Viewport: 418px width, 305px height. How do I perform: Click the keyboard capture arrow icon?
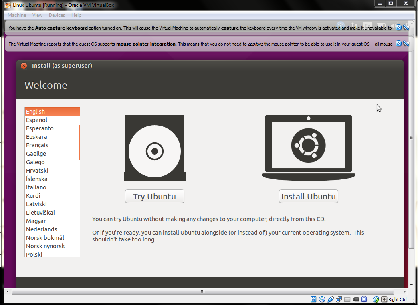[x=384, y=299]
